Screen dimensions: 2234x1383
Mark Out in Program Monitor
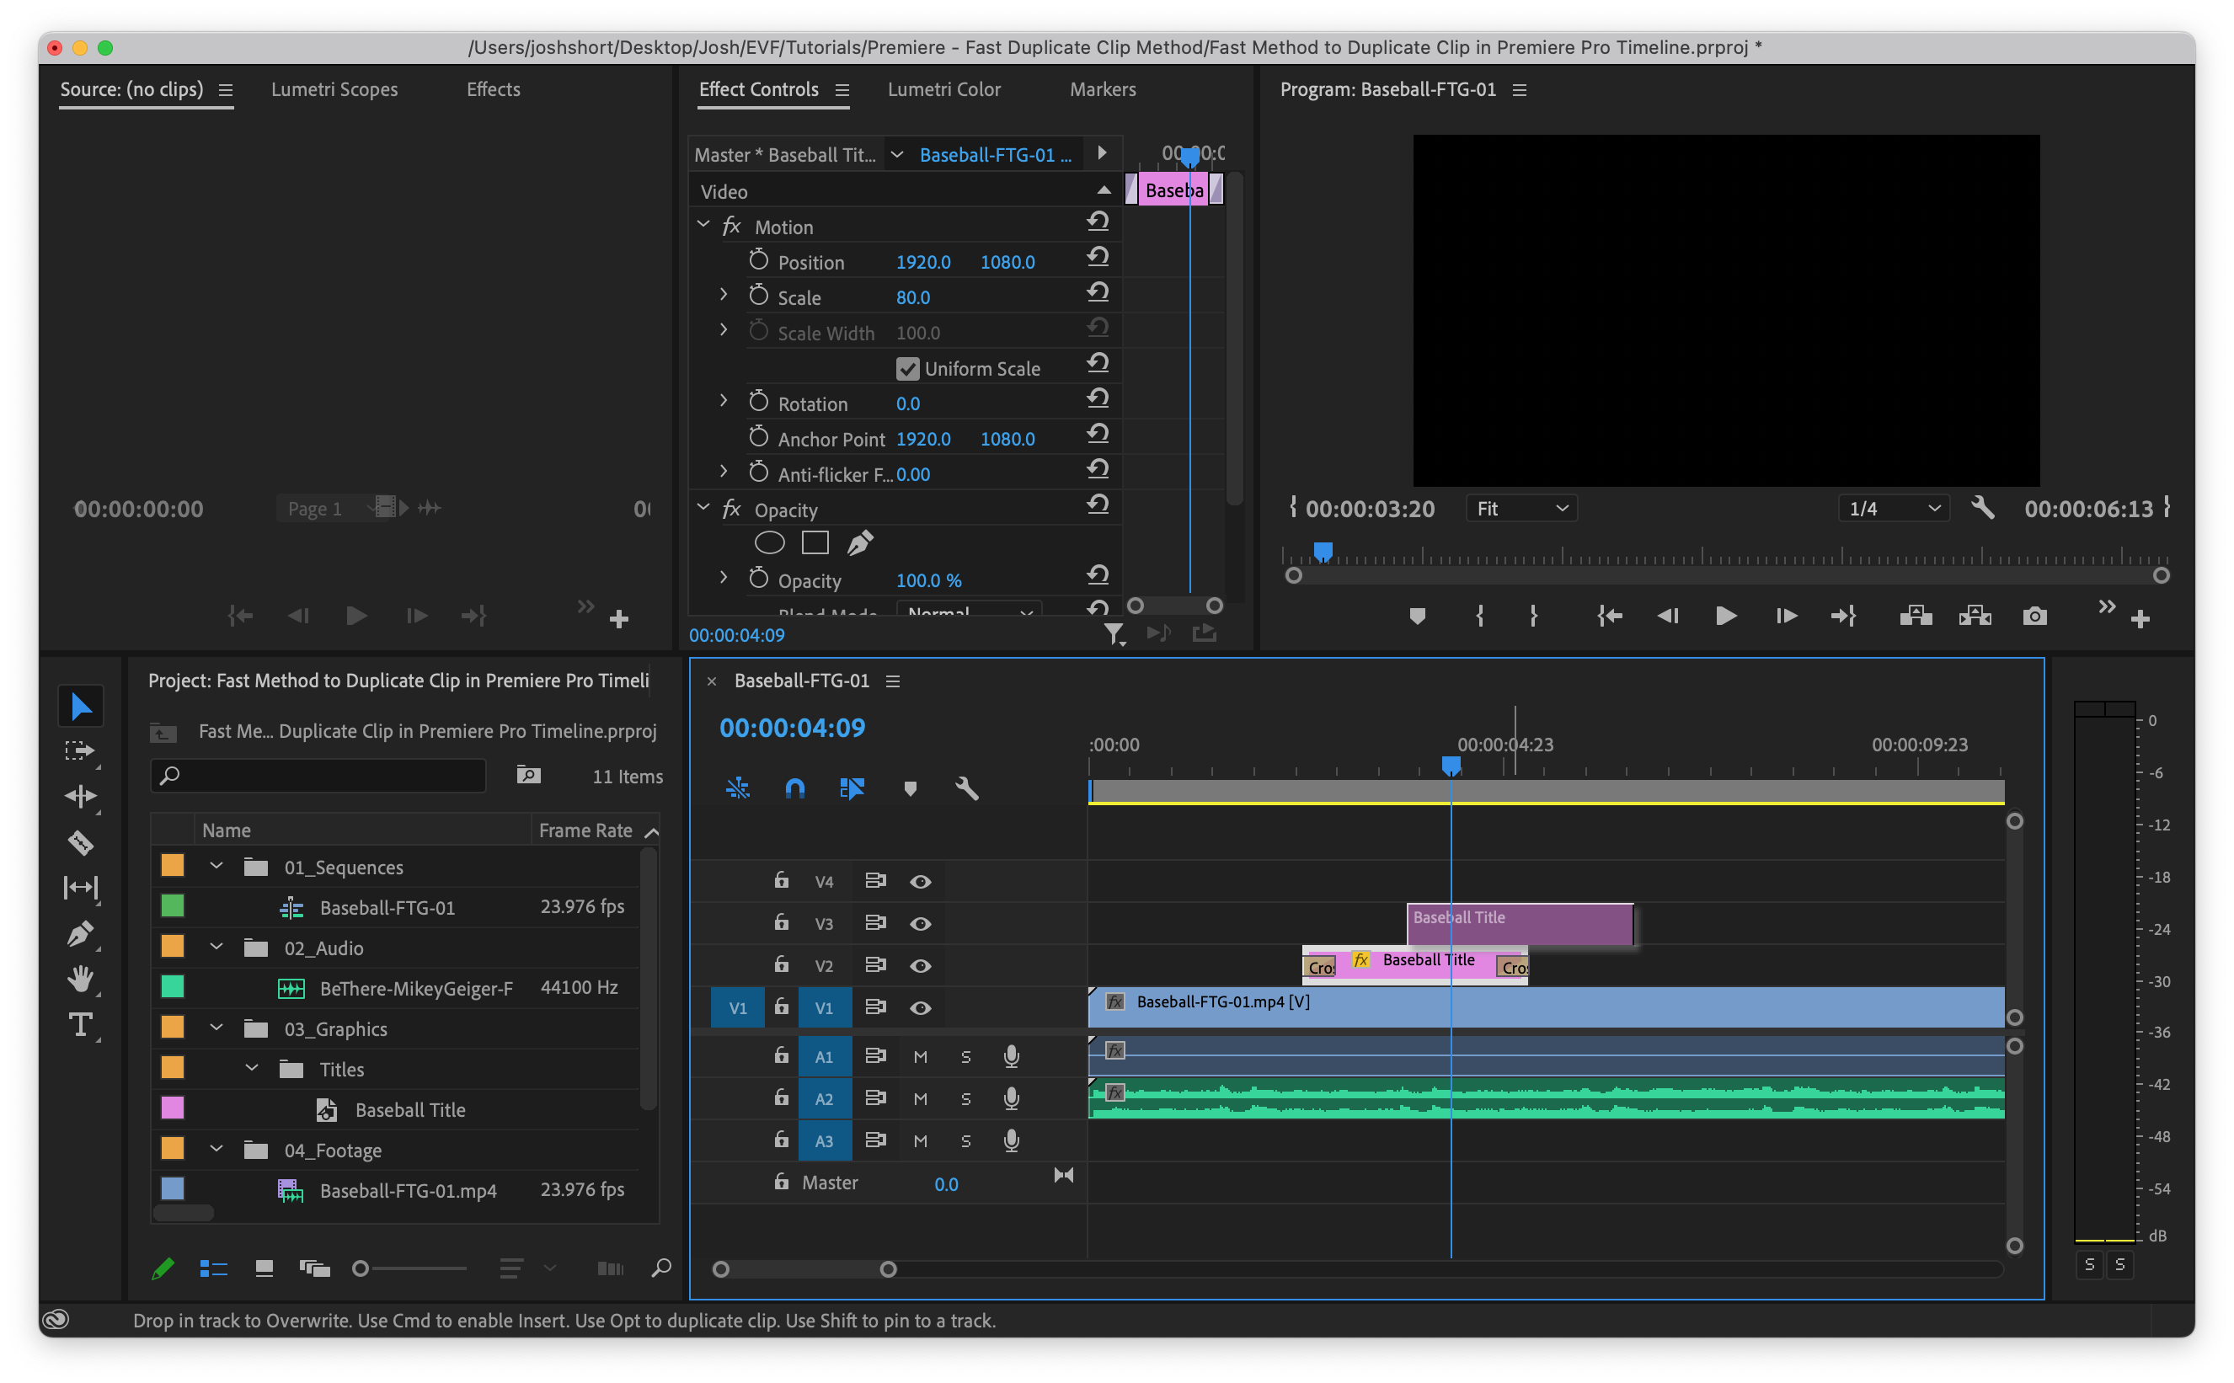[1534, 616]
